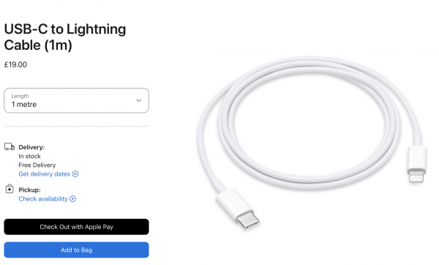Click the £19.00 price text
This screenshot has width=439, height=265.
click(15, 64)
